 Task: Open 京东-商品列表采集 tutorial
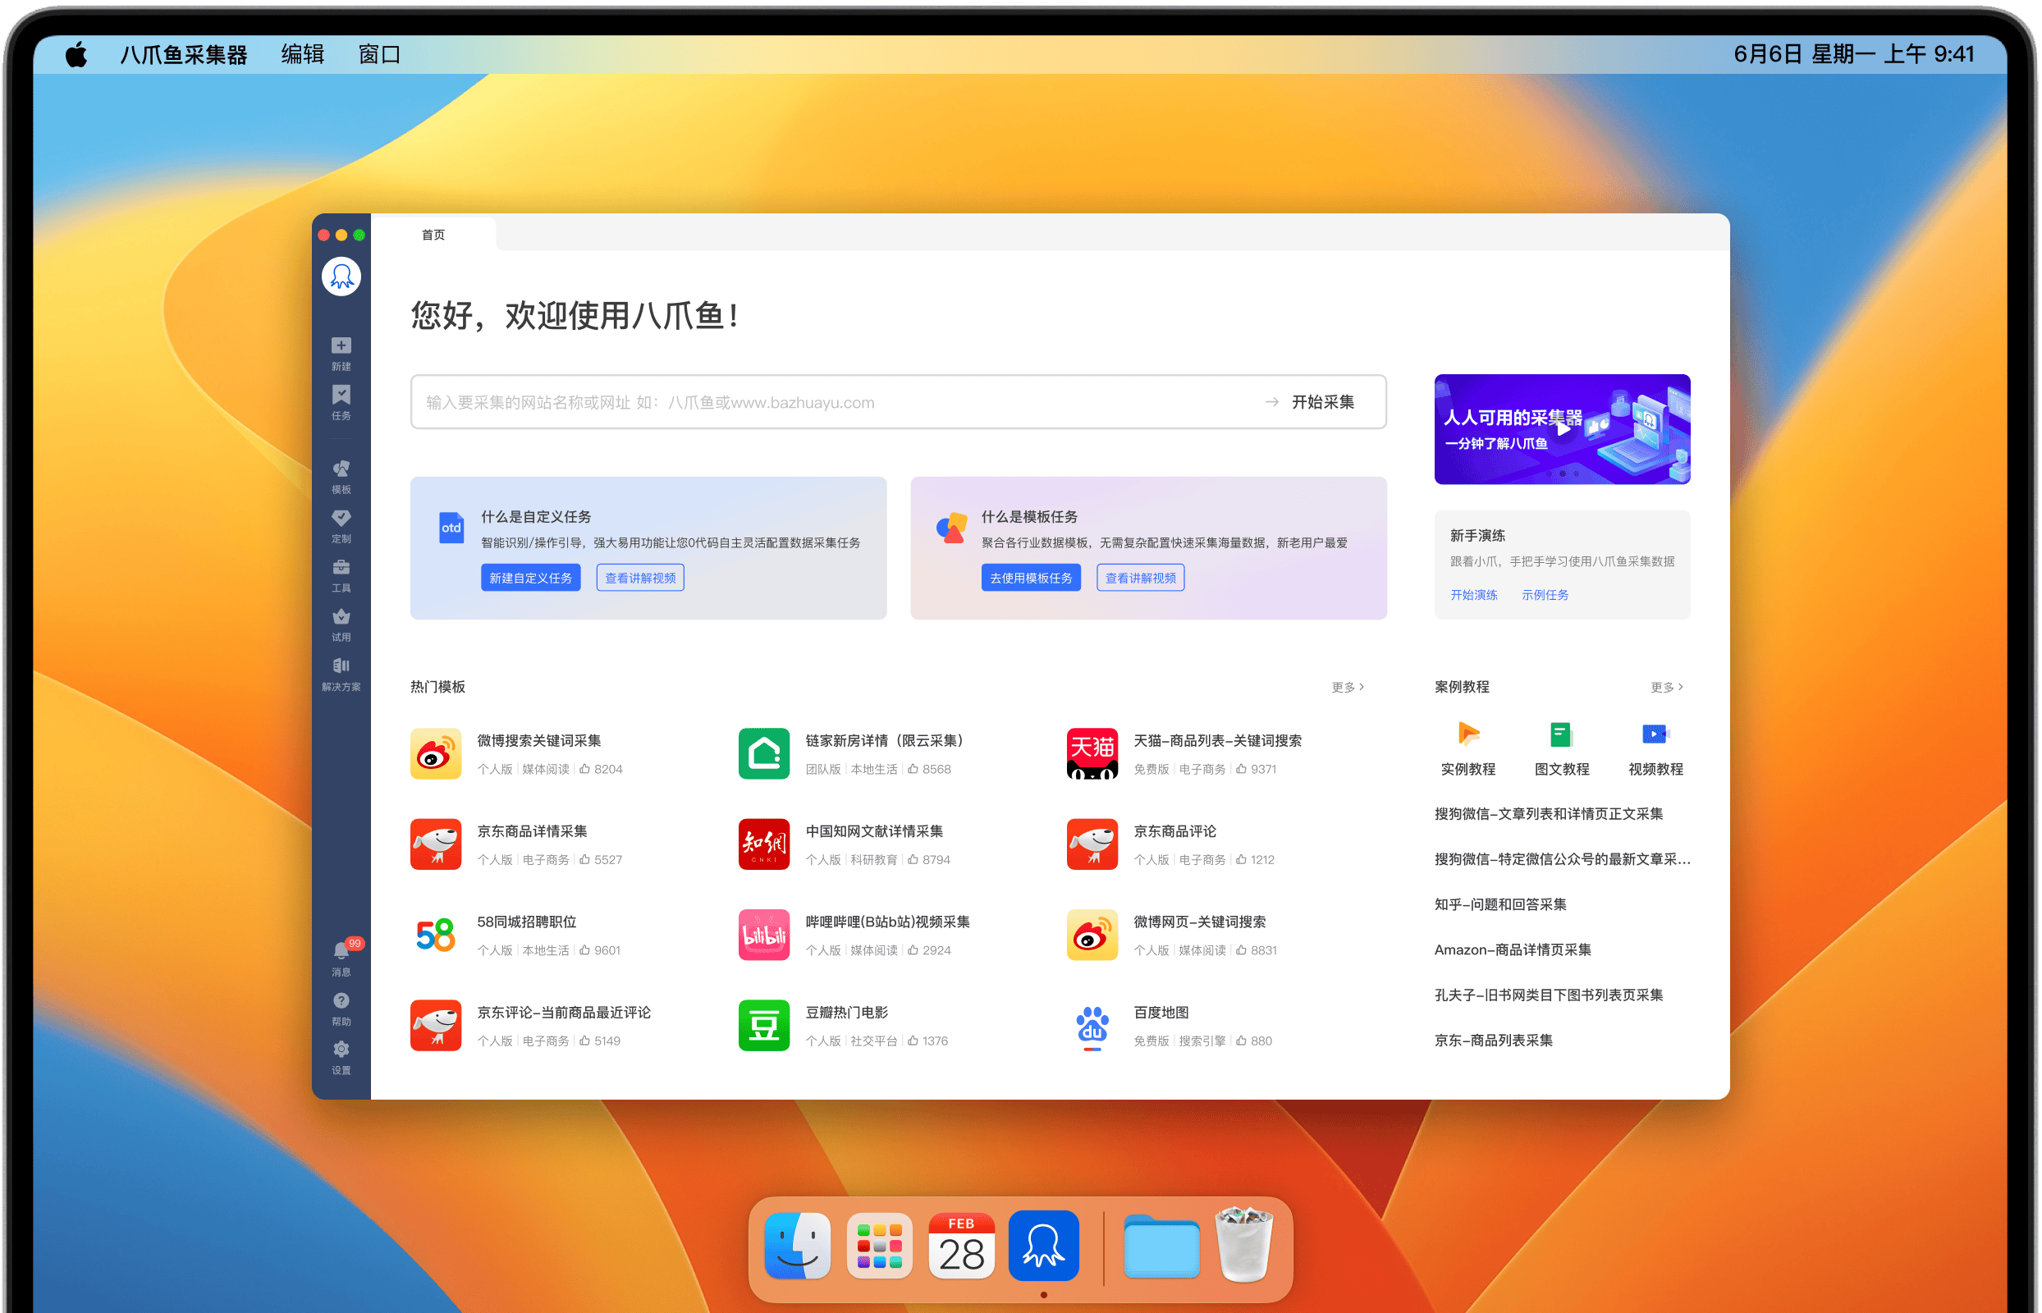1494,1041
